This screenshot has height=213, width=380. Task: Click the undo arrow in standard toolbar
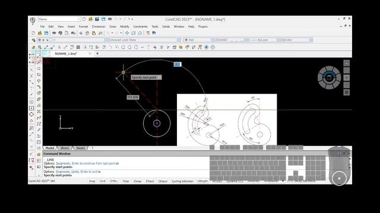click(x=108, y=33)
